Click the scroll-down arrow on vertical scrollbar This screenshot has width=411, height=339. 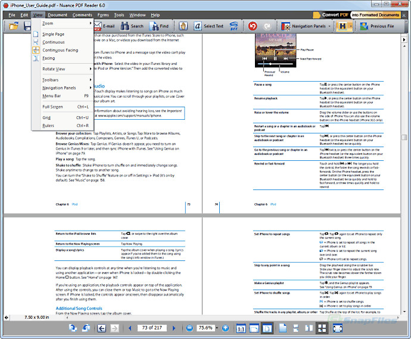pos(404,312)
